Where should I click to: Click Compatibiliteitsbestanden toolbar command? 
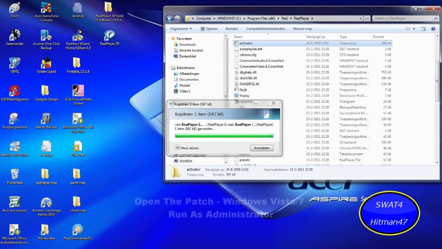point(266,29)
